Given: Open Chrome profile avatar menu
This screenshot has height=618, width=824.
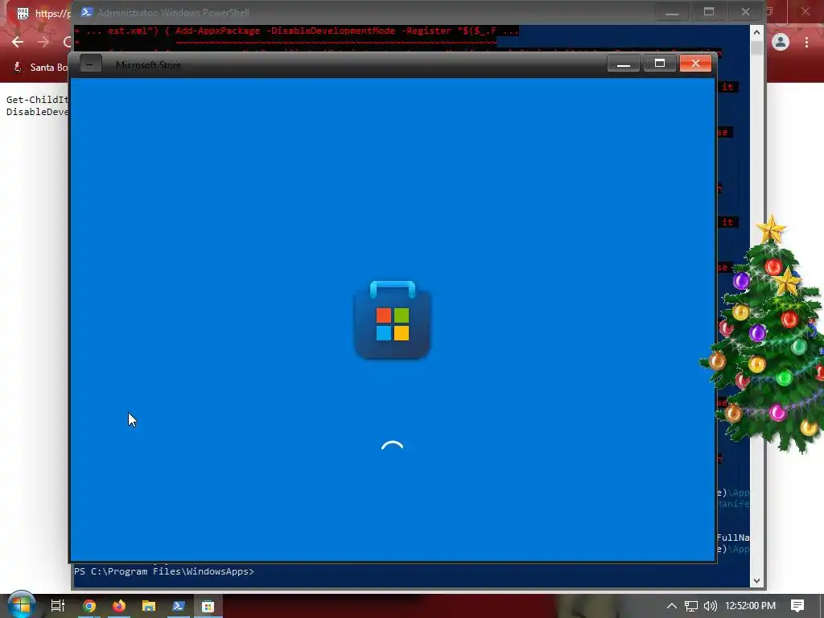Looking at the screenshot, I should 781,42.
